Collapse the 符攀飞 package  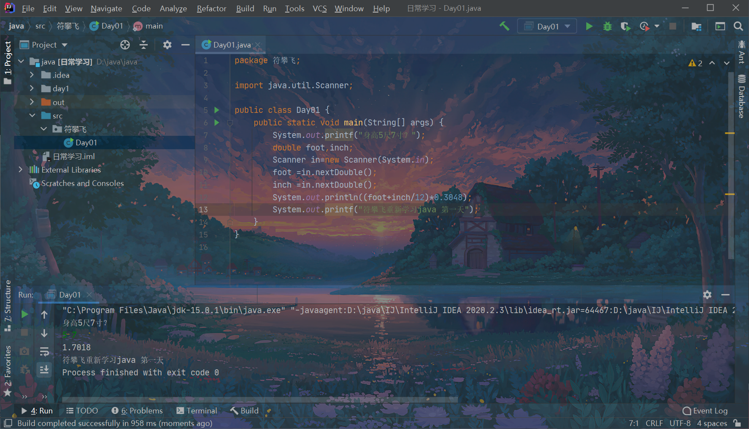tap(44, 129)
